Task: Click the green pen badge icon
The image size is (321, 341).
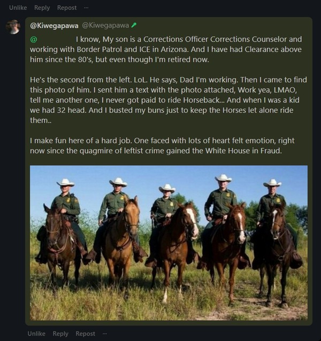Action: tap(134, 25)
